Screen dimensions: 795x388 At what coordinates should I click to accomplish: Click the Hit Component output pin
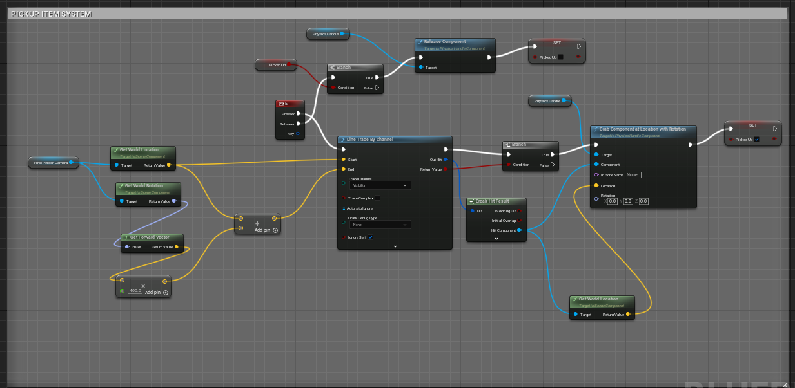coord(520,230)
